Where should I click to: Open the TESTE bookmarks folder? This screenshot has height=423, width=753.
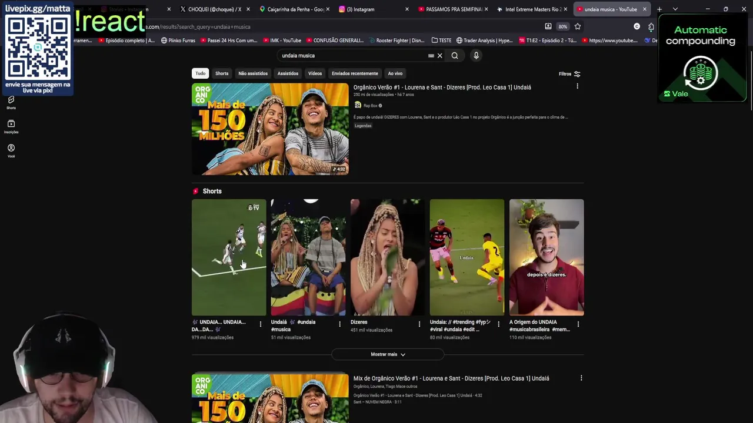pos(442,41)
